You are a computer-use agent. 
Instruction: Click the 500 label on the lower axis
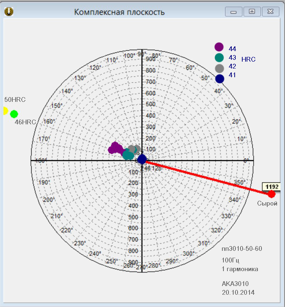point(133,217)
